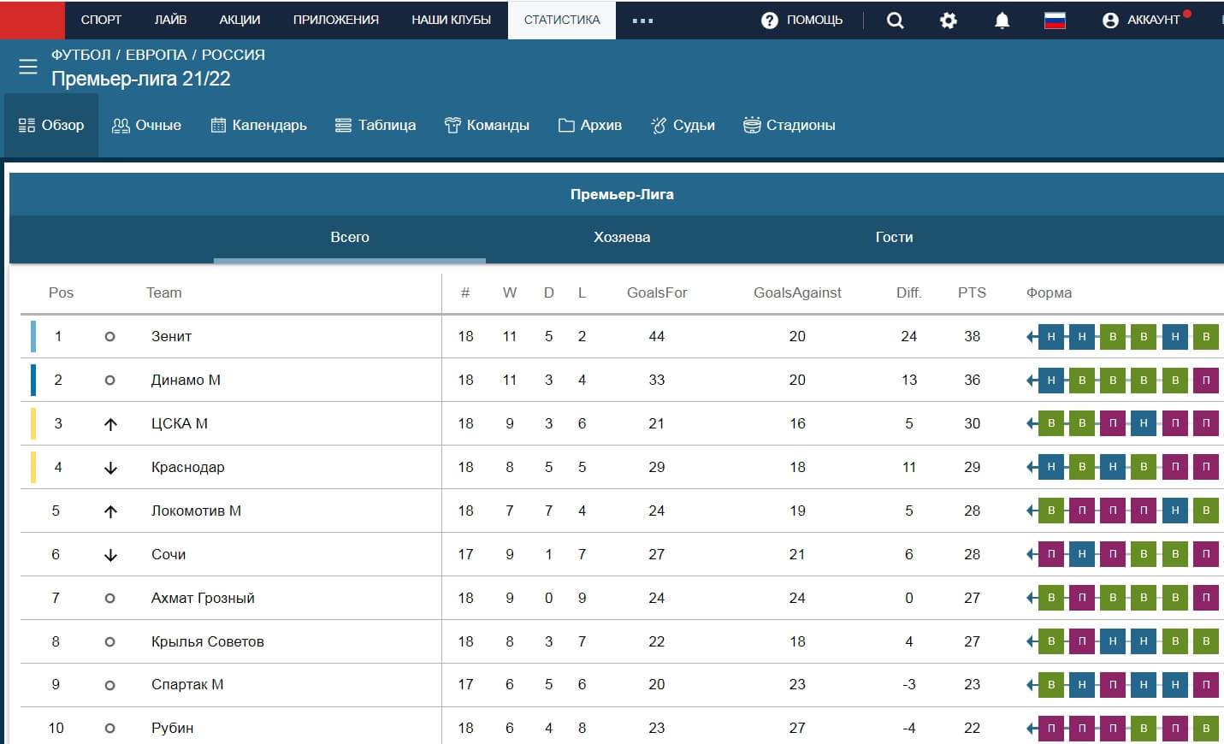Open the Судьи referees tab
1224x744 pixels.
[x=683, y=125]
